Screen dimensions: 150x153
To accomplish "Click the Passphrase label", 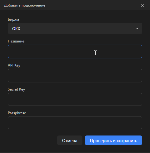I will [x=17, y=113].
